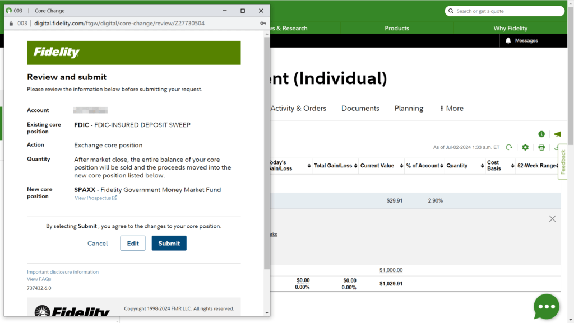Click the search box in main window
Viewport: 574px width, 323px height.
point(504,11)
